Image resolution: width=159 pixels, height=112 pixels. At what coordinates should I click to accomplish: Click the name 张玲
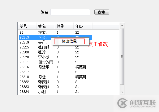click(x=42, y=52)
